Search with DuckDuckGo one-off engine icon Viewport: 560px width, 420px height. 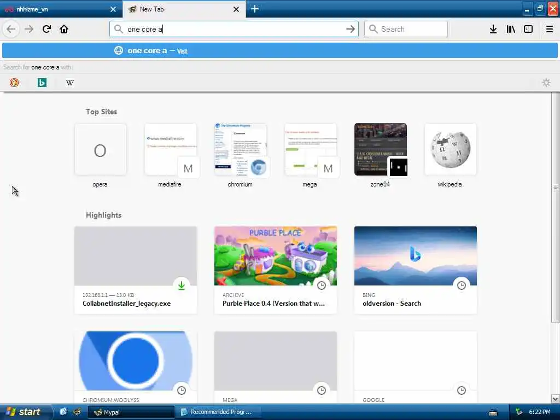tap(14, 83)
